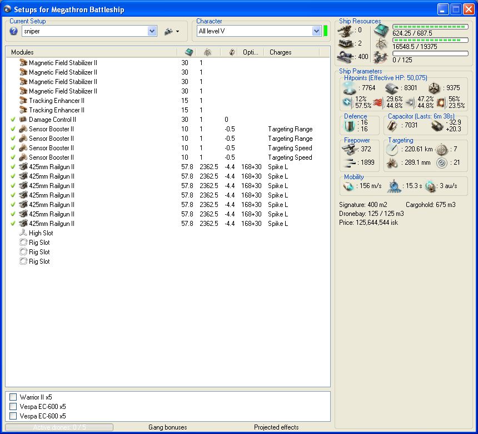Click the Charges column header
This screenshot has height=434, width=478.
click(x=291, y=52)
